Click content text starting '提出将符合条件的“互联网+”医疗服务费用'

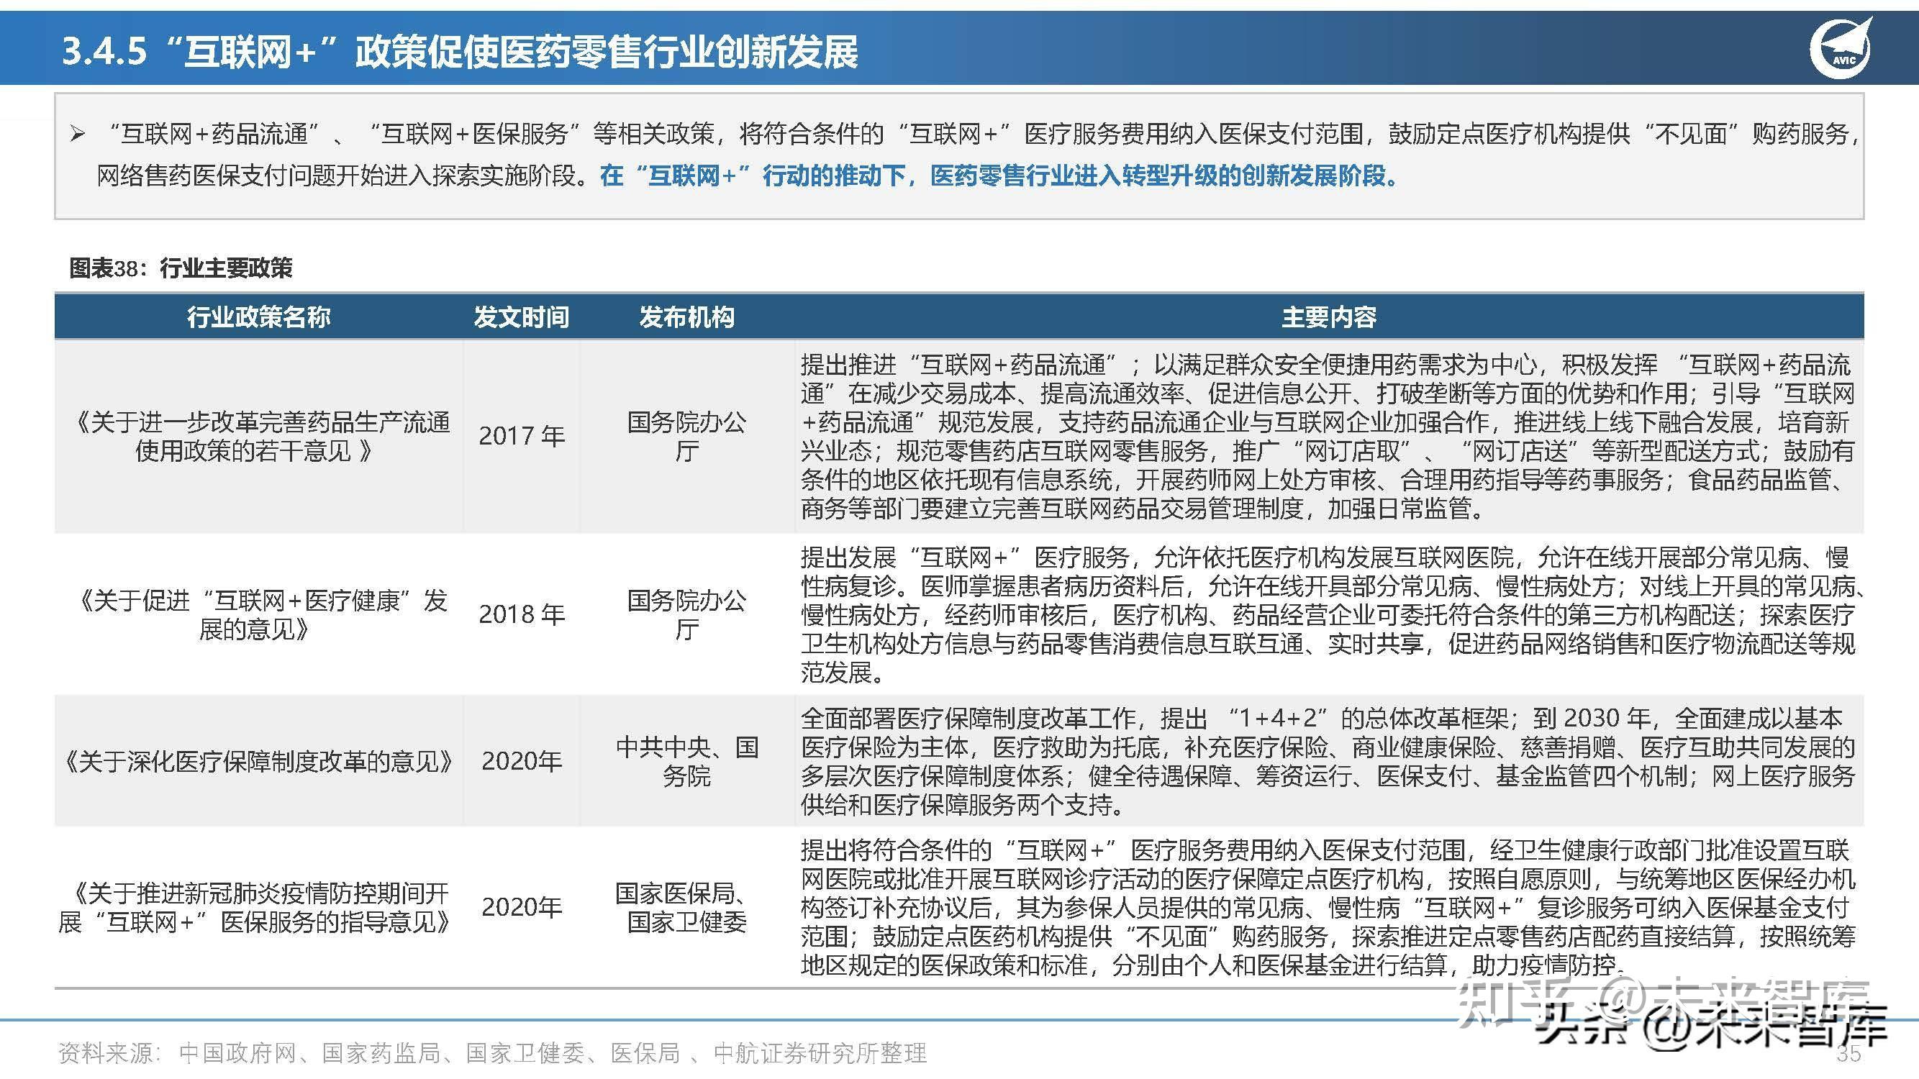(x=1328, y=907)
